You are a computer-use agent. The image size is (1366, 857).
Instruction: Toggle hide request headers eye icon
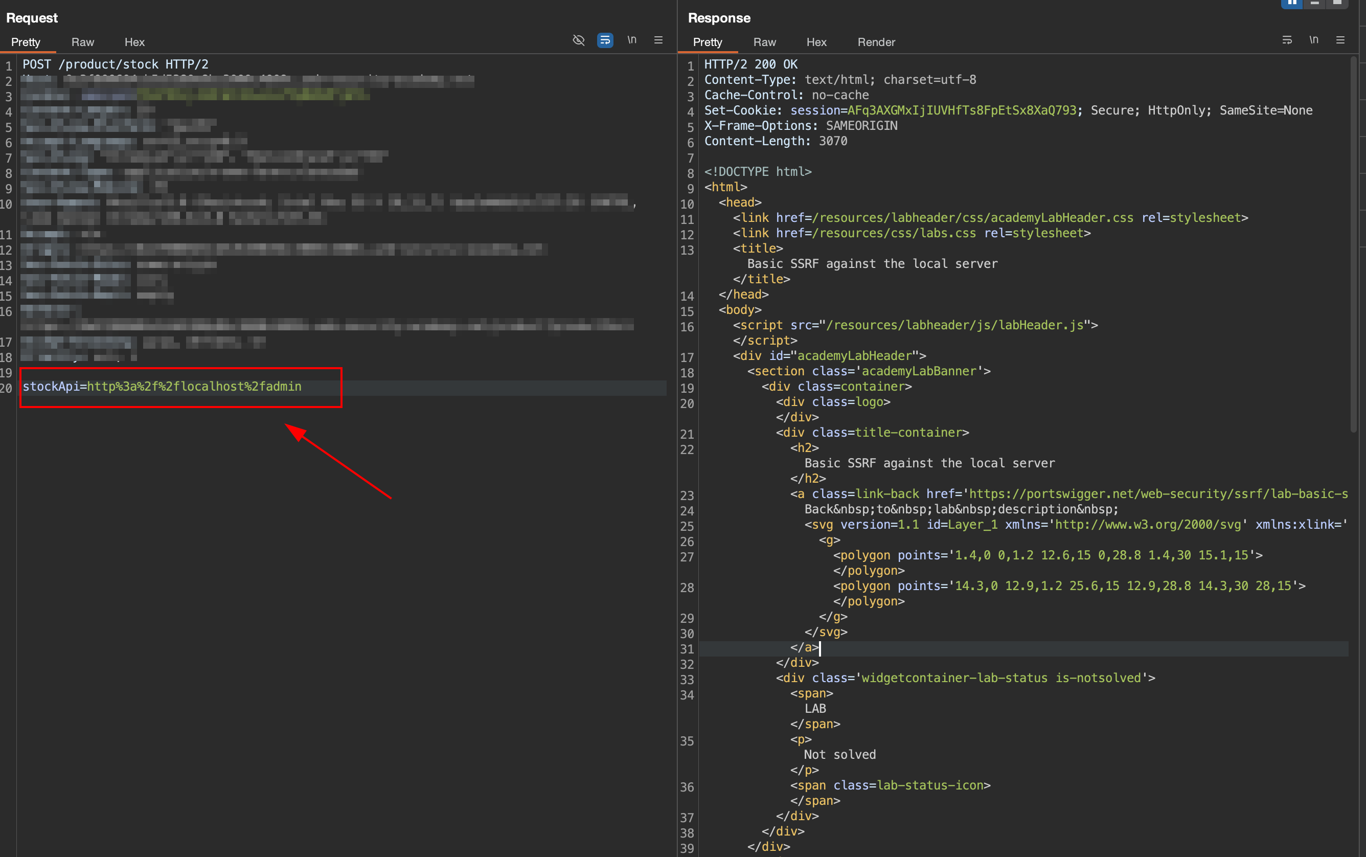578,40
